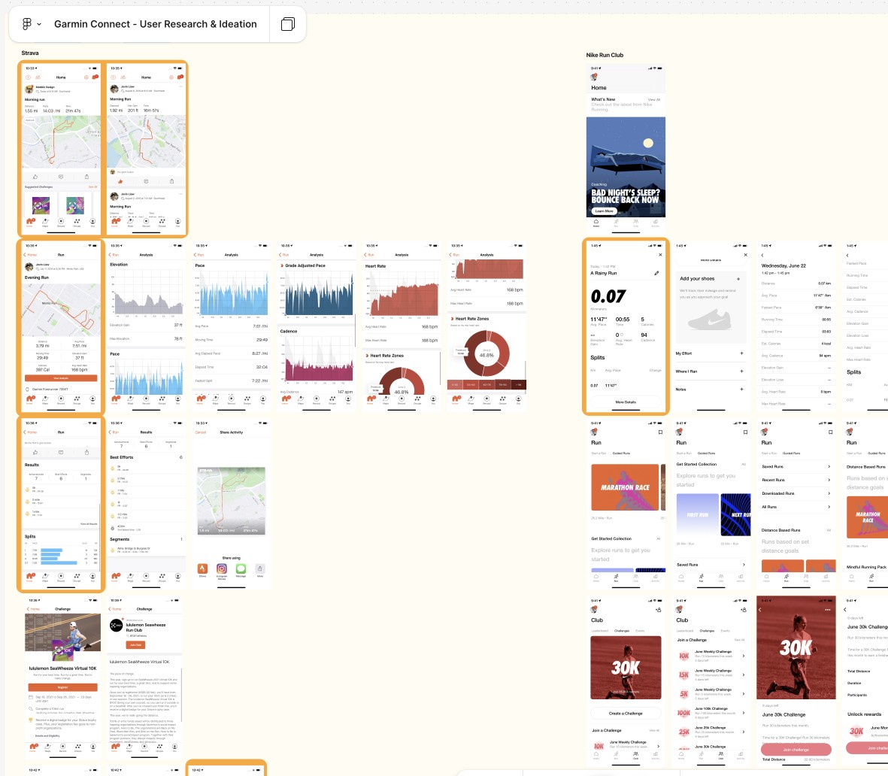The width and height of the screenshot is (888, 776).
Task: Click the bookmark icon in Marathon Race Run frame
Action: pos(660,432)
